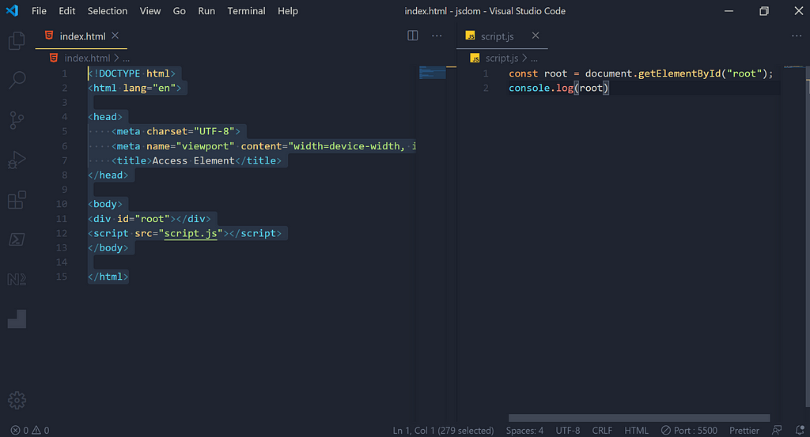Change encoding via UTF-8

568,431
